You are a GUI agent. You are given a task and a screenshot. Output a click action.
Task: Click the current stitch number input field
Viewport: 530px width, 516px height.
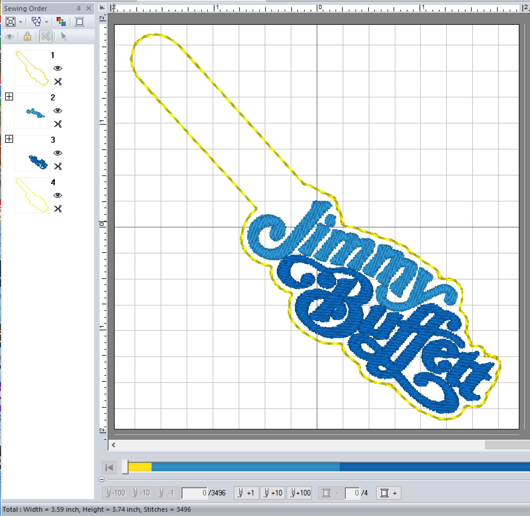tap(195, 493)
